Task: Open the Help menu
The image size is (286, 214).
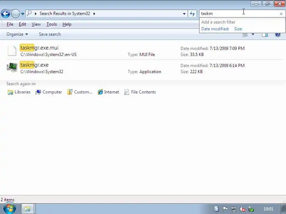Action: 67,24
